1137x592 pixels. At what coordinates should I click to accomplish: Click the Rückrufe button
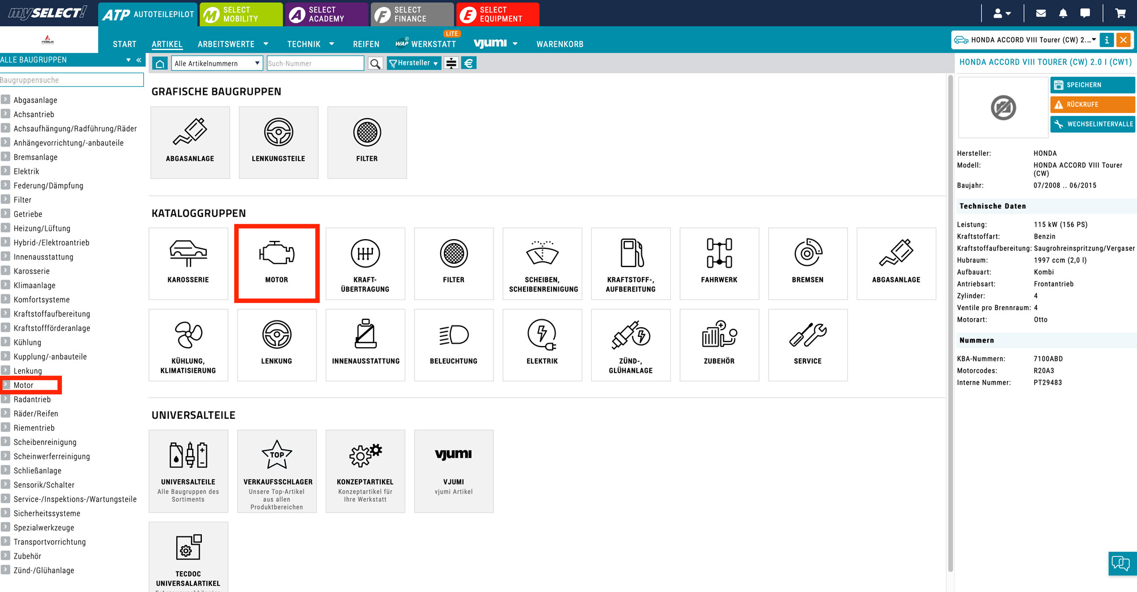point(1093,105)
